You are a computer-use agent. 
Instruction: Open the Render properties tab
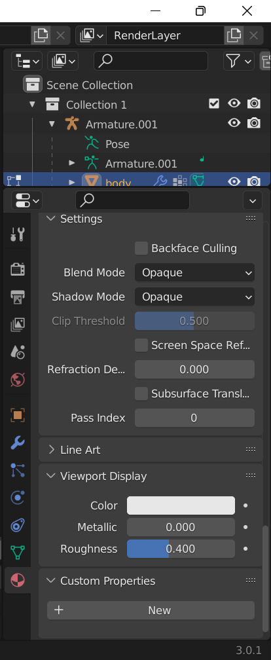[x=18, y=268]
